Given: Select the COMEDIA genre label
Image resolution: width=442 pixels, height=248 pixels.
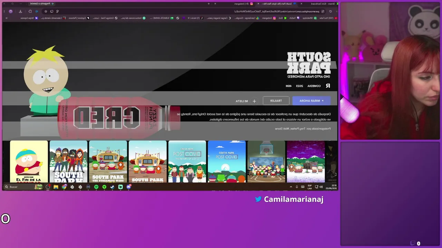Looking at the screenshot, I should (314, 86).
